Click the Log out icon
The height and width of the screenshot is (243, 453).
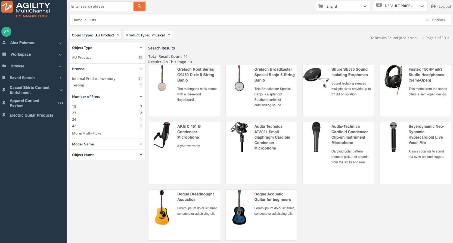[433, 6]
